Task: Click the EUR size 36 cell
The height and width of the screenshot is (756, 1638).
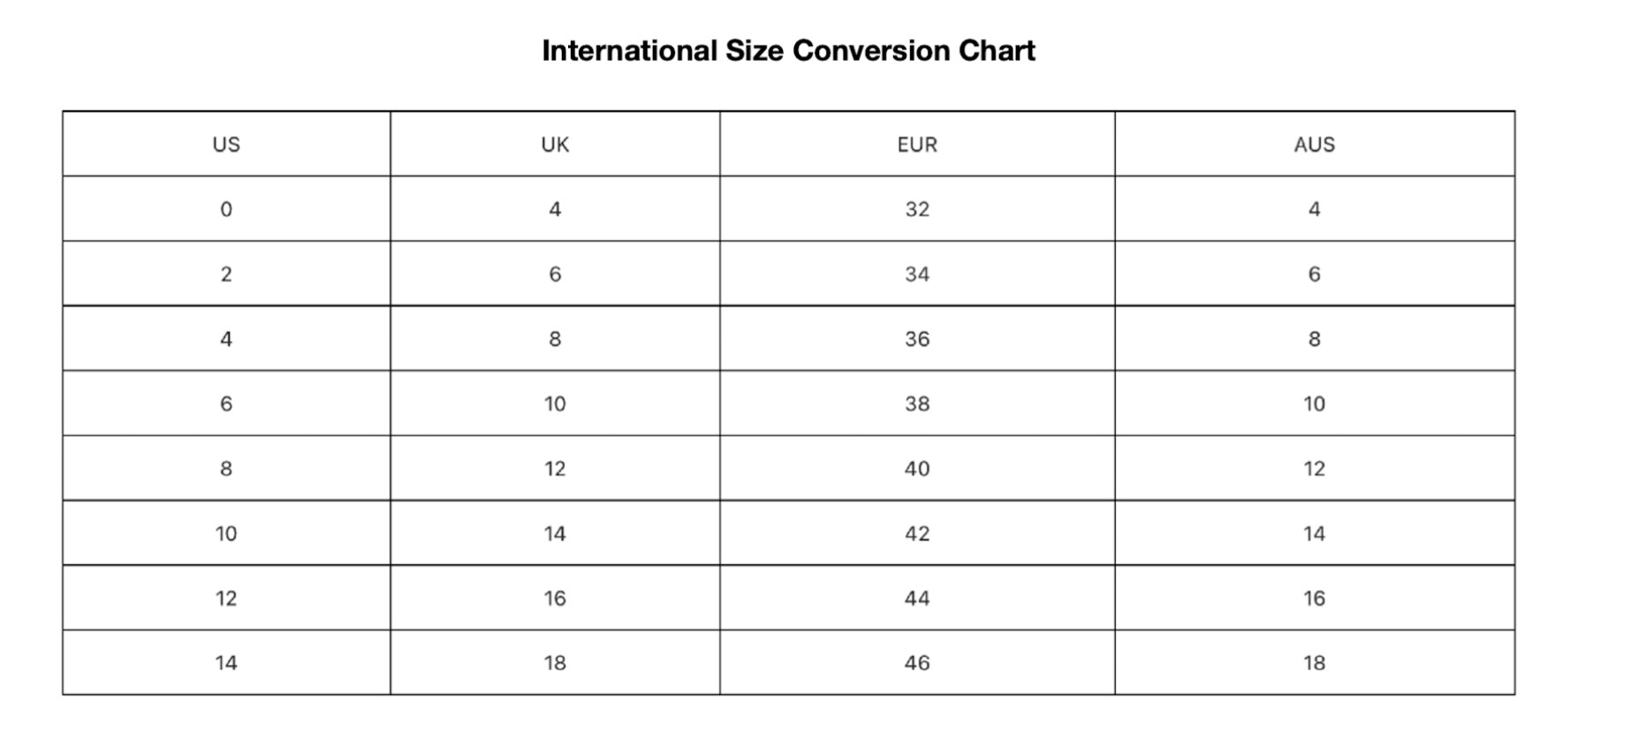Action: 917,339
